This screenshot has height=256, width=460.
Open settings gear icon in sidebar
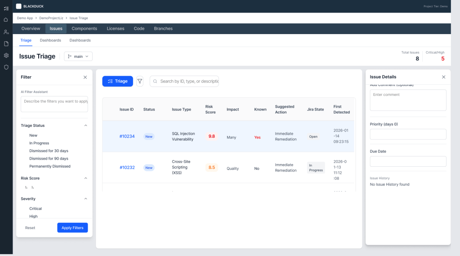pyautogui.click(x=6, y=56)
